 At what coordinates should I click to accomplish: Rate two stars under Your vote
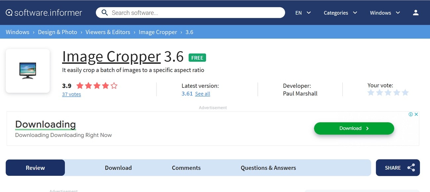[379, 93]
